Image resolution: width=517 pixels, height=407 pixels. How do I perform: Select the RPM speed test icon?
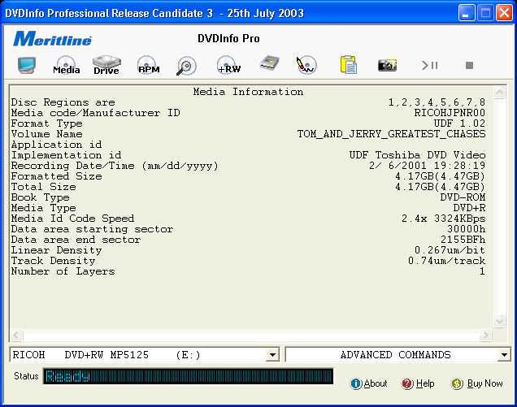(149, 65)
